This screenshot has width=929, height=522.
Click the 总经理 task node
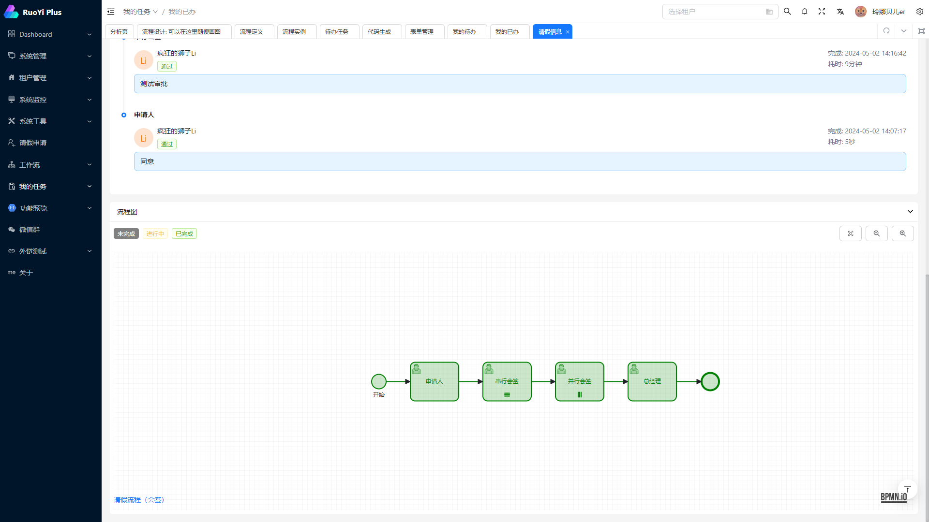point(652,381)
